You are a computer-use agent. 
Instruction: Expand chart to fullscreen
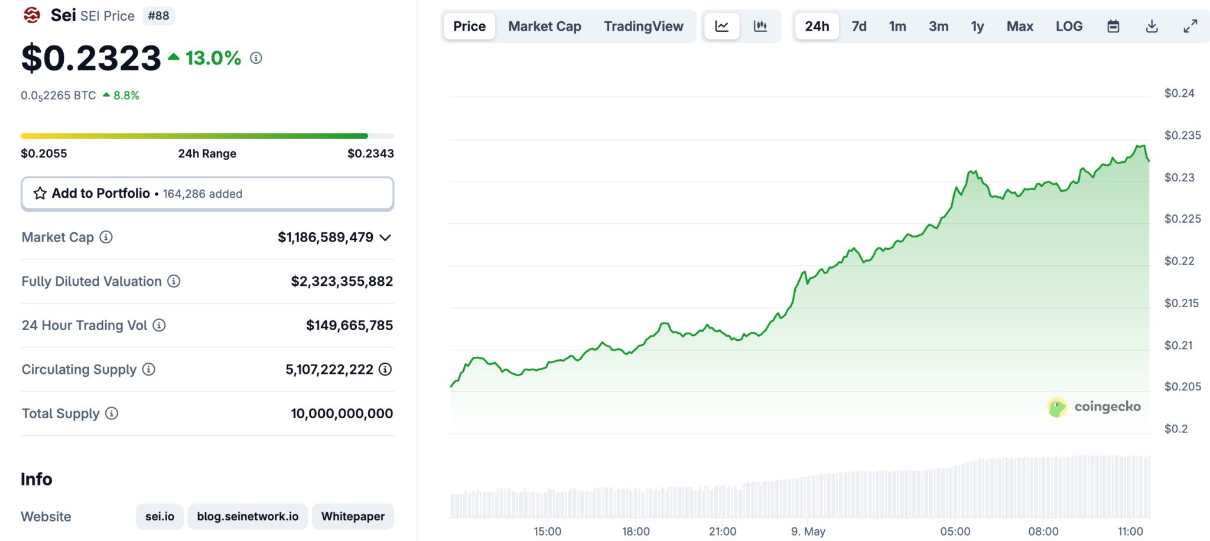(1190, 27)
